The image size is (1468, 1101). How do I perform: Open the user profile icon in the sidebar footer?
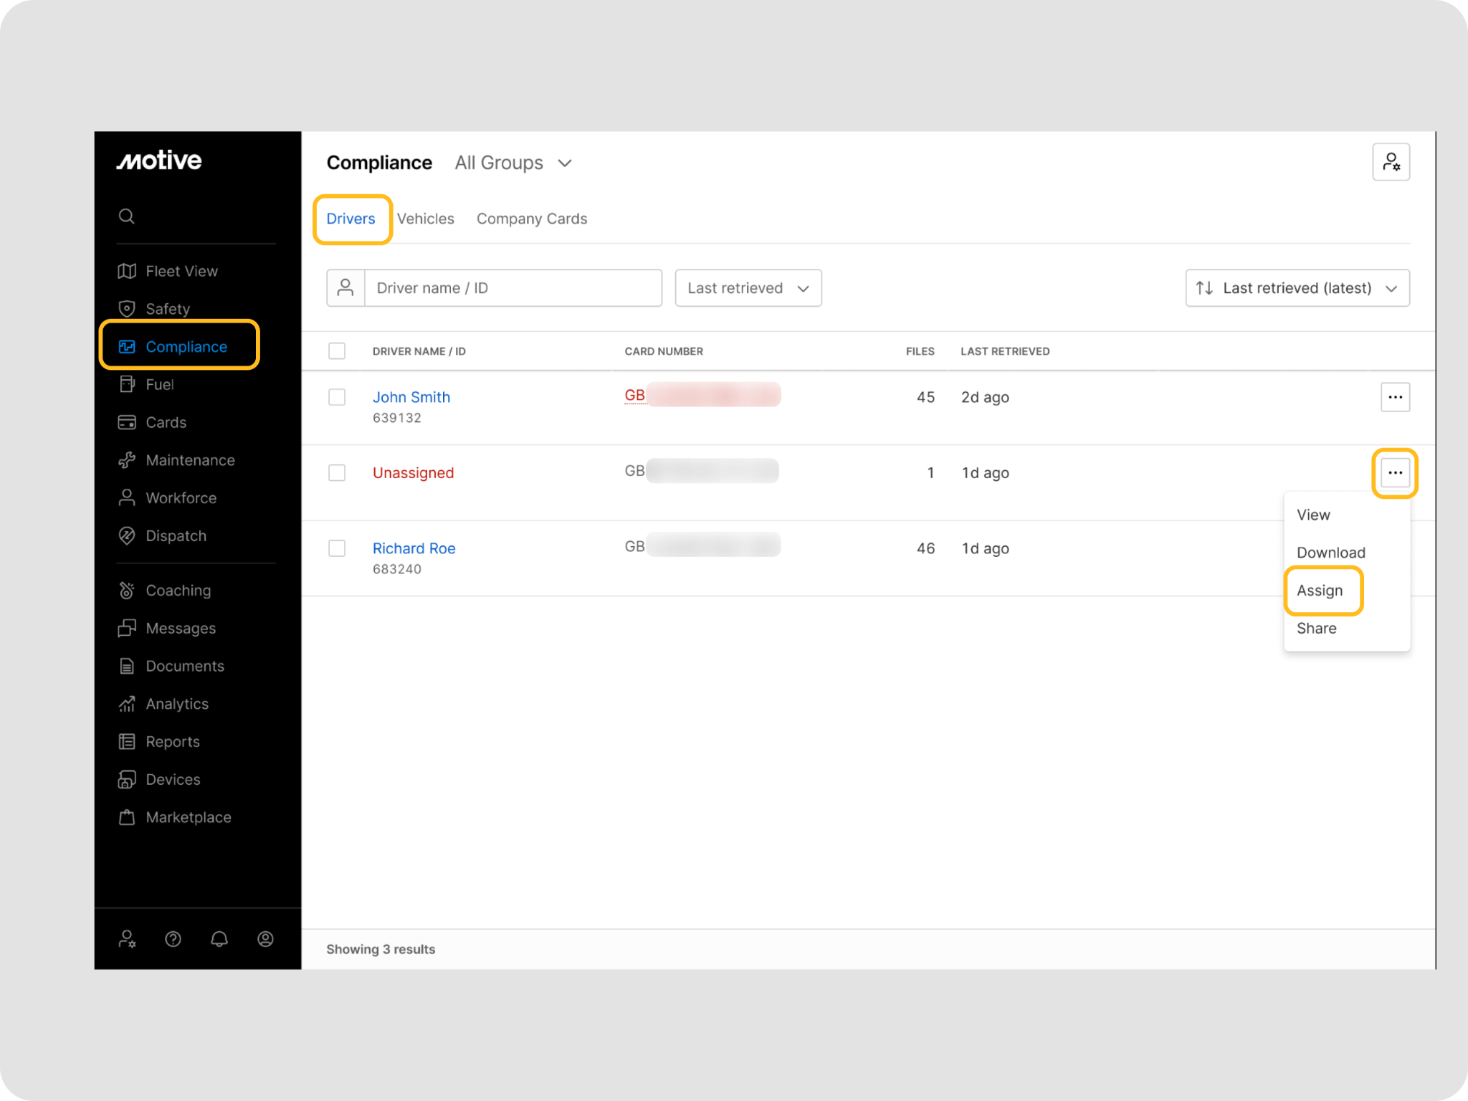tap(265, 939)
